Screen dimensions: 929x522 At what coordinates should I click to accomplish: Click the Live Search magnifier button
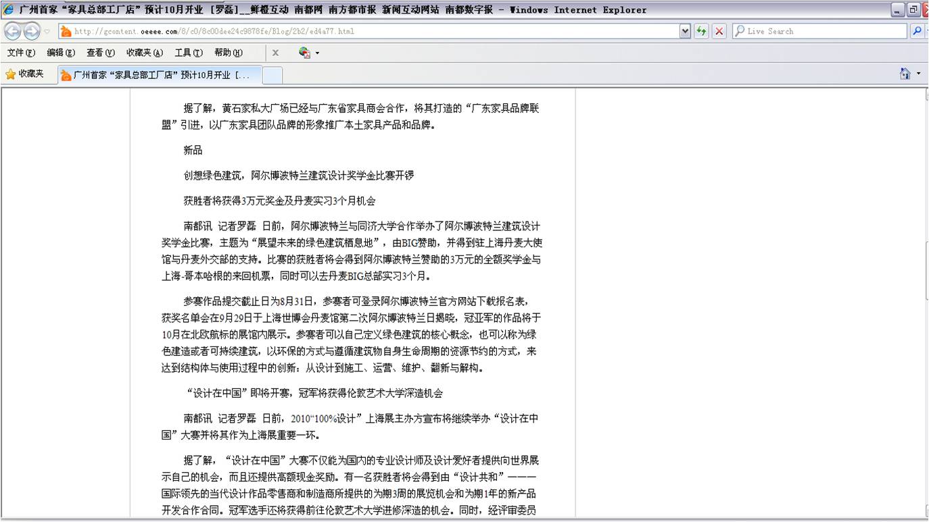[917, 31]
